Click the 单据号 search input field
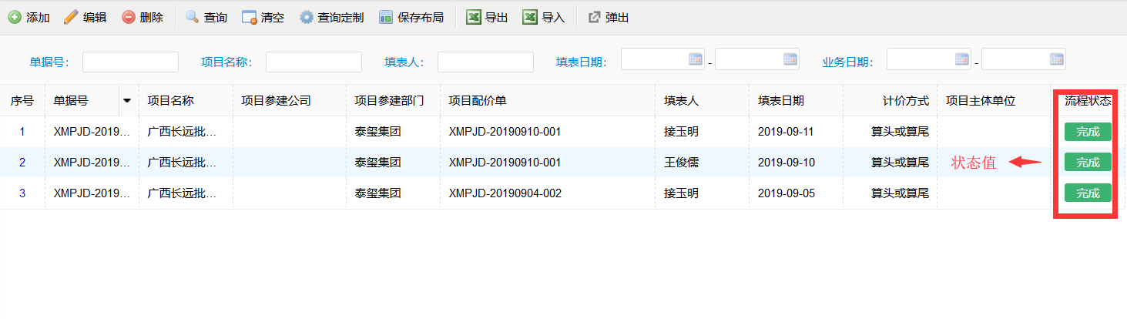This screenshot has height=319, width=1127. [130, 62]
